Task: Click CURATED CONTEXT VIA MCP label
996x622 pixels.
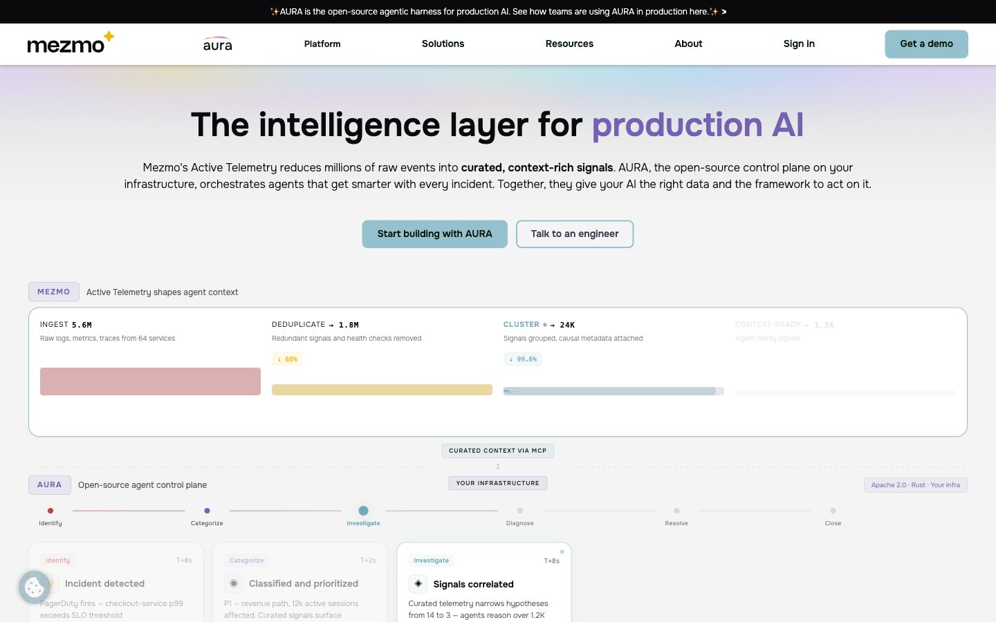Action: [x=498, y=451]
